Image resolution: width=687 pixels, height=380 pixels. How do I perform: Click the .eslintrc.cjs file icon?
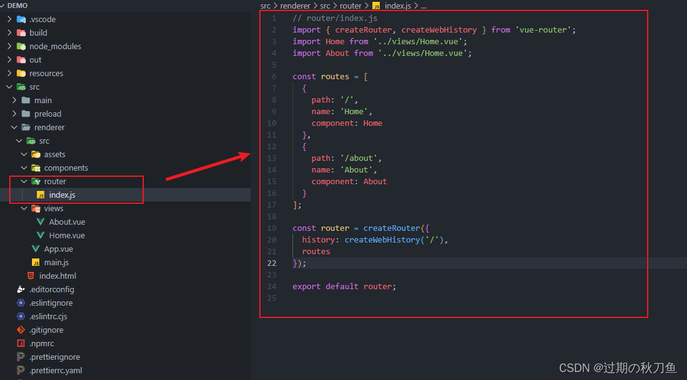(x=21, y=317)
